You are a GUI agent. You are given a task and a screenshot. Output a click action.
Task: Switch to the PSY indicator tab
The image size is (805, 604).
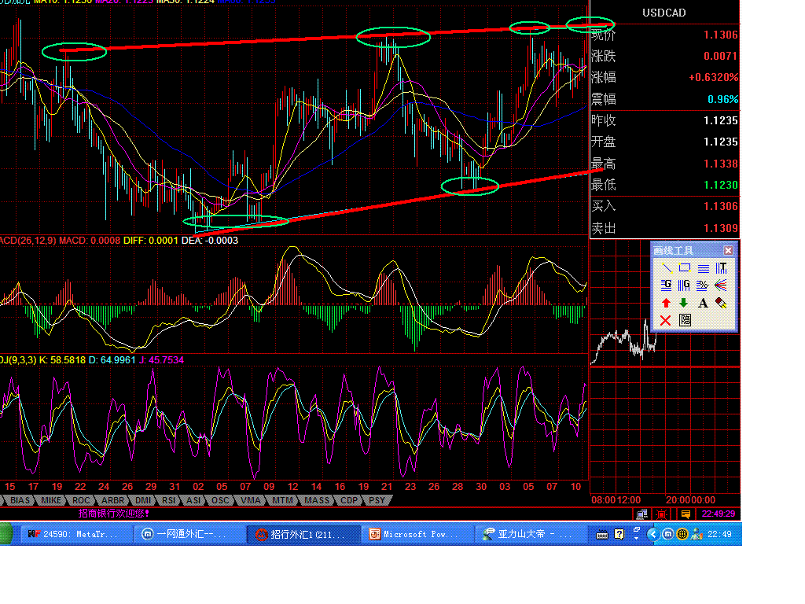[x=377, y=500]
